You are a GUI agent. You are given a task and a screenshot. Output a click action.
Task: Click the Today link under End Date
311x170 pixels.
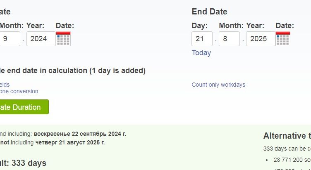(x=201, y=53)
